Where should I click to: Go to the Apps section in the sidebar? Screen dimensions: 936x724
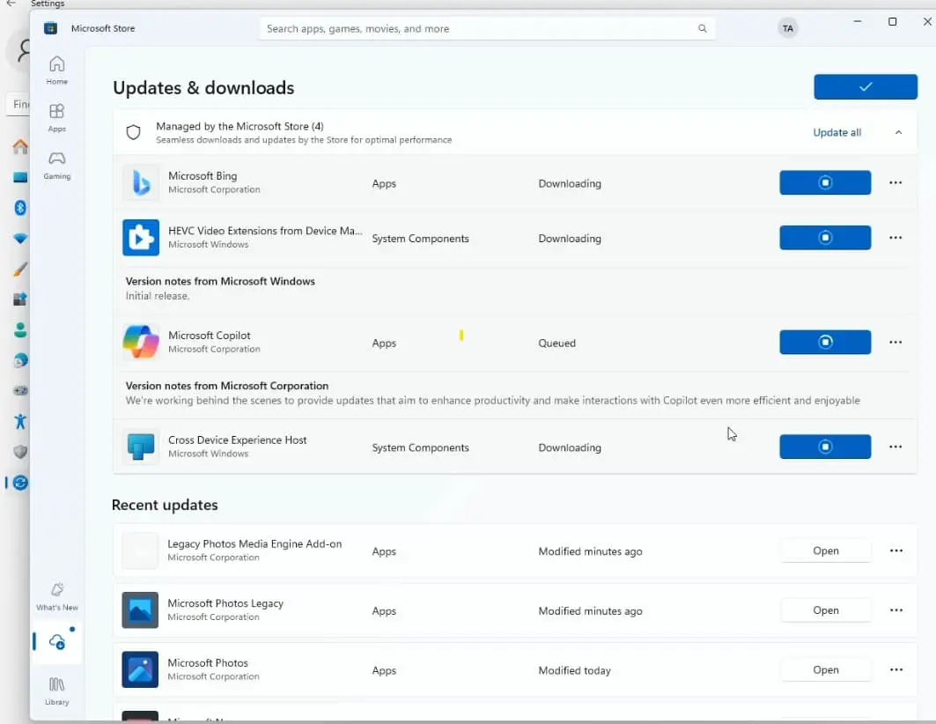(56, 117)
